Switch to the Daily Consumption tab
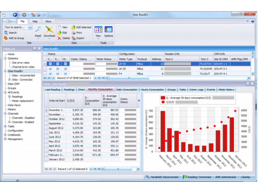 point(127,90)
